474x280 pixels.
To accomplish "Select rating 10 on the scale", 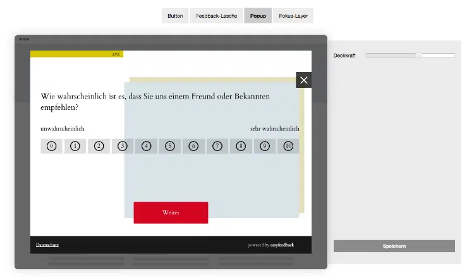I will pyautogui.click(x=288, y=146).
